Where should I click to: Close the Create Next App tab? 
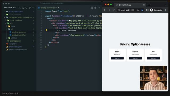pyautogui.click(x=144, y=5)
